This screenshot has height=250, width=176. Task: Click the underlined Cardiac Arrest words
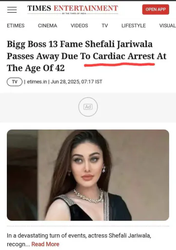tap(123, 56)
